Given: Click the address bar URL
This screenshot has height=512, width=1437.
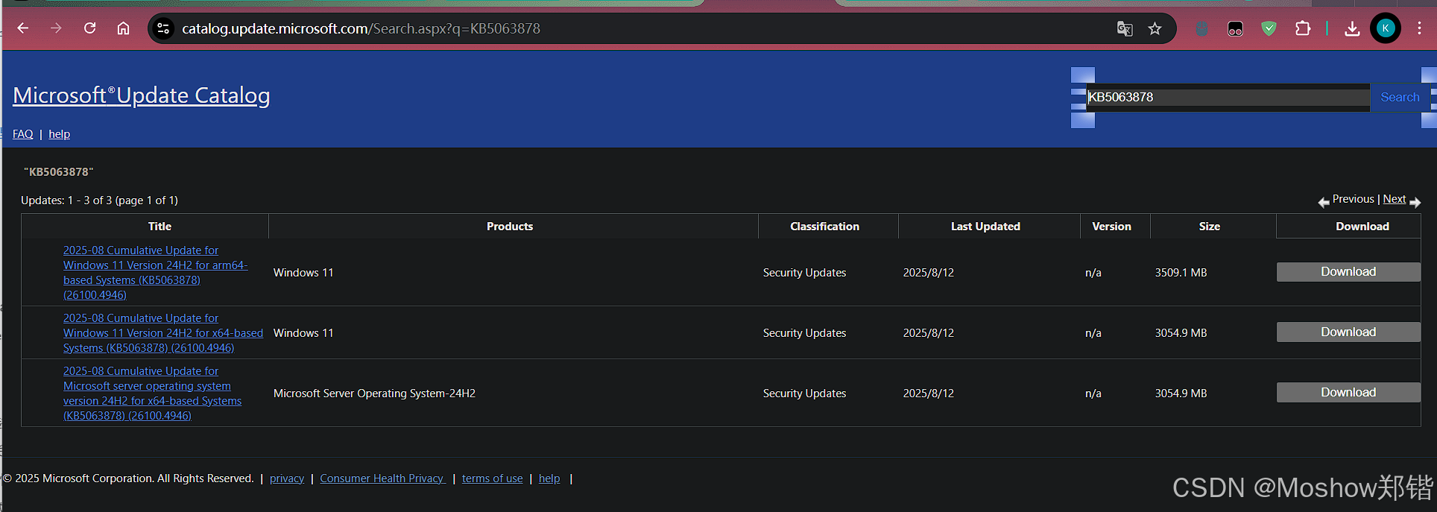Looking at the screenshot, I should coord(361,28).
